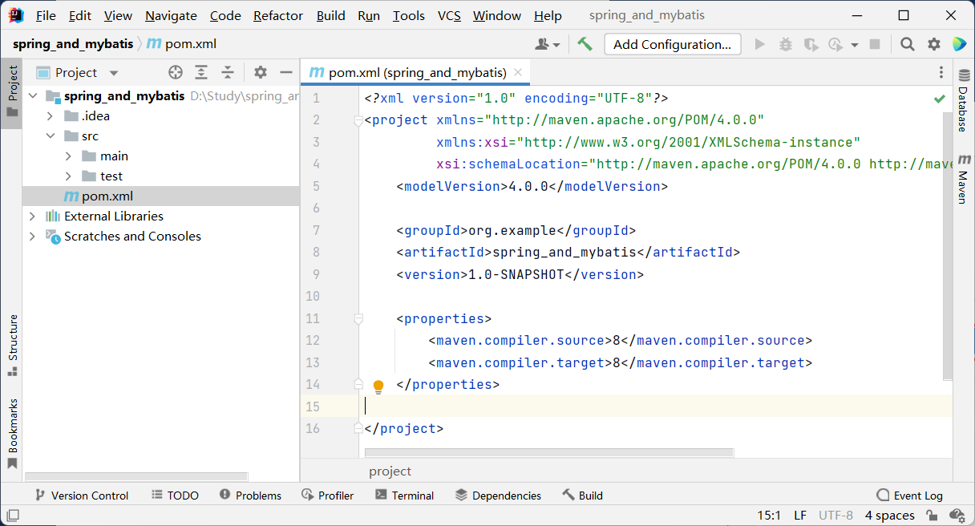
Task: Open the Event Log
Action: click(x=909, y=496)
